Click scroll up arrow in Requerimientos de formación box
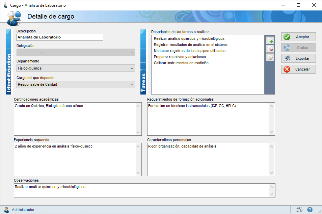Screen dimensions: 322x214 click(x=271, y=106)
